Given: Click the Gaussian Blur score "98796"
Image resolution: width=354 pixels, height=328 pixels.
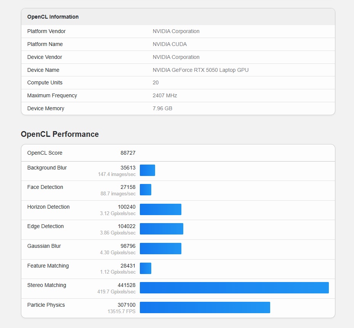Looking at the screenshot, I should click(128, 246).
